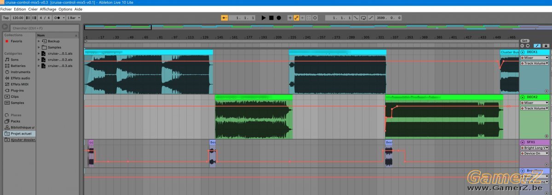Expand Samples folder in file list
Image resolution: width=552 pixels, height=195 pixels.
click(x=39, y=47)
